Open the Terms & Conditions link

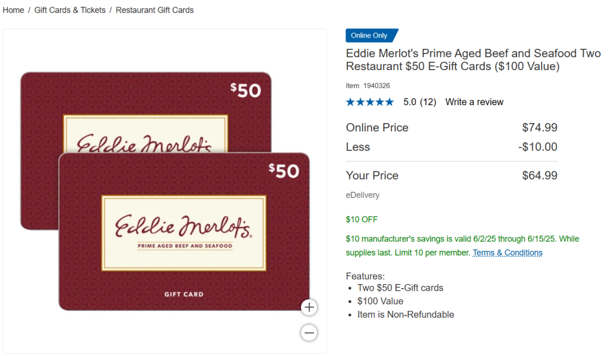[507, 253]
